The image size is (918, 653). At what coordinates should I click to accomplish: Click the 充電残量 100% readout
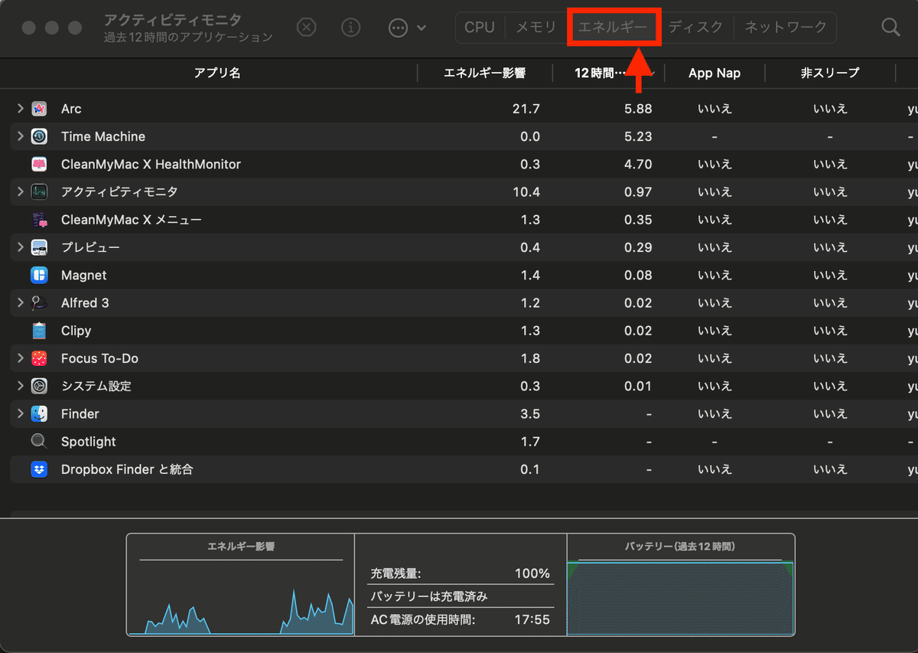click(x=461, y=573)
